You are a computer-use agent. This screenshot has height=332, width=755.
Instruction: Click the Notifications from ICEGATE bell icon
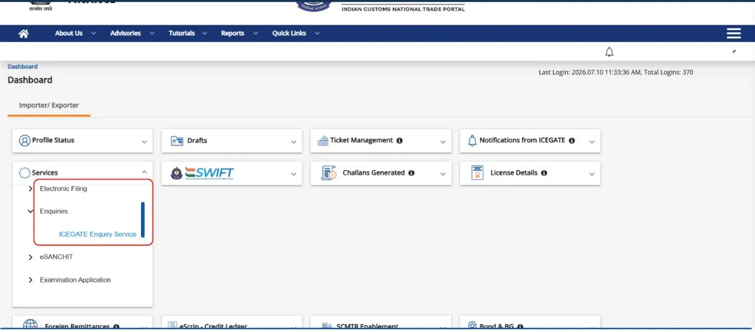pos(473,140)
